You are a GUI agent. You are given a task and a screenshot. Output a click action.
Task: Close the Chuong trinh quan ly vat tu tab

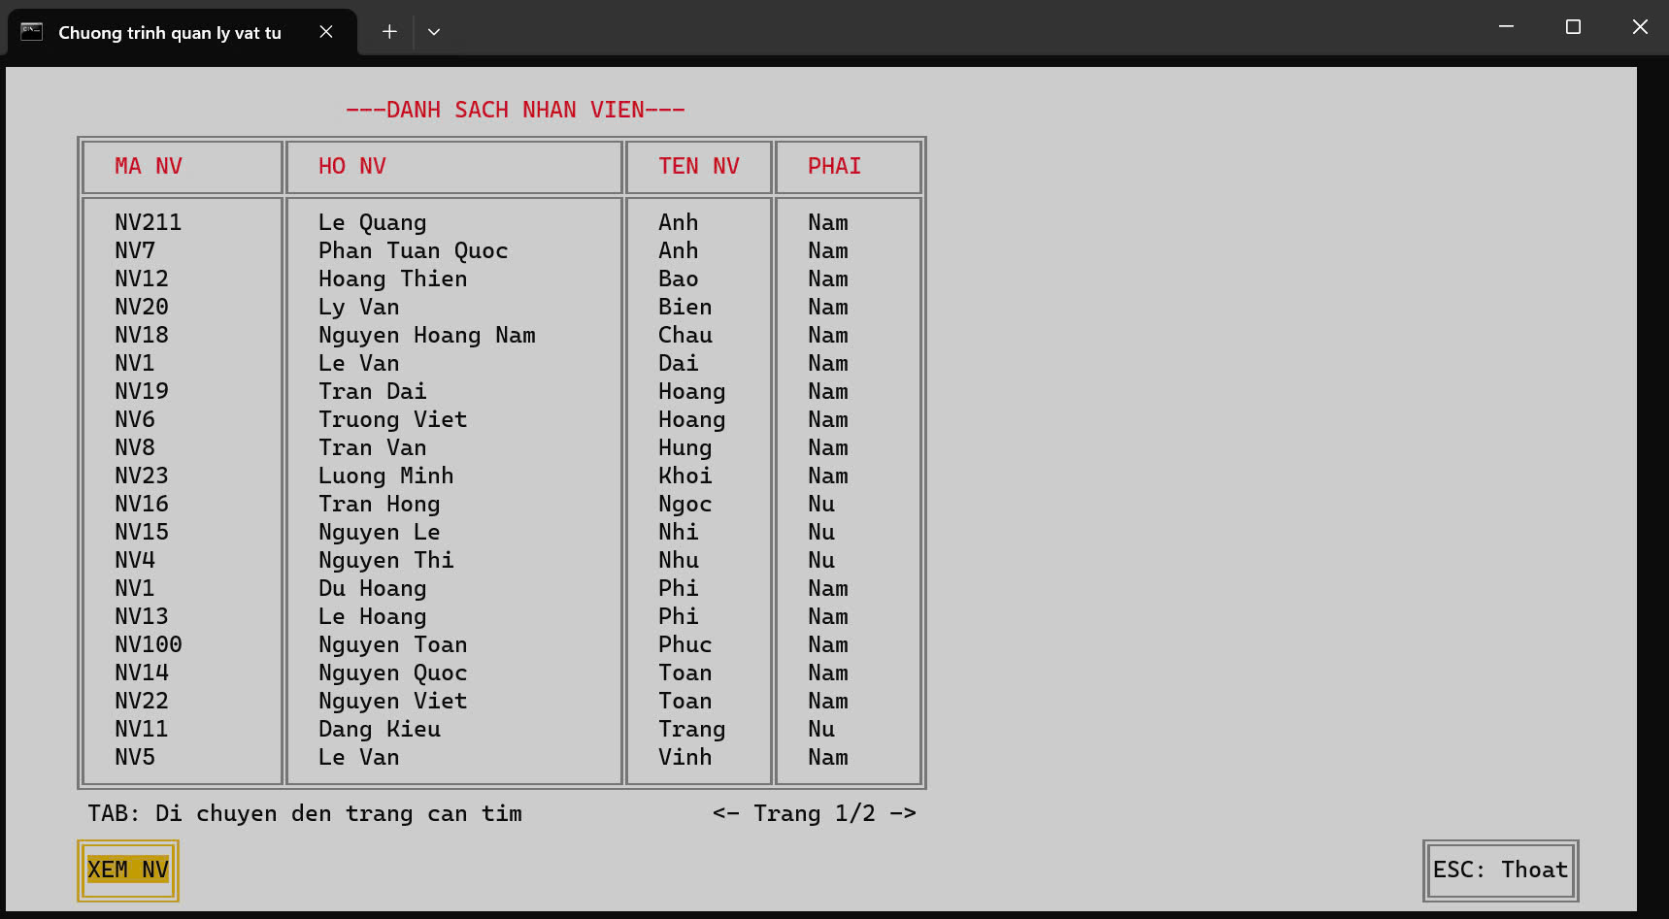click(x=326, y=32)
